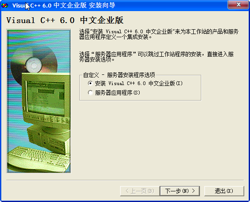The image size is (250, 202).
Task: Click the Visual C++ icon in title bar
Action: pos(4,6)
